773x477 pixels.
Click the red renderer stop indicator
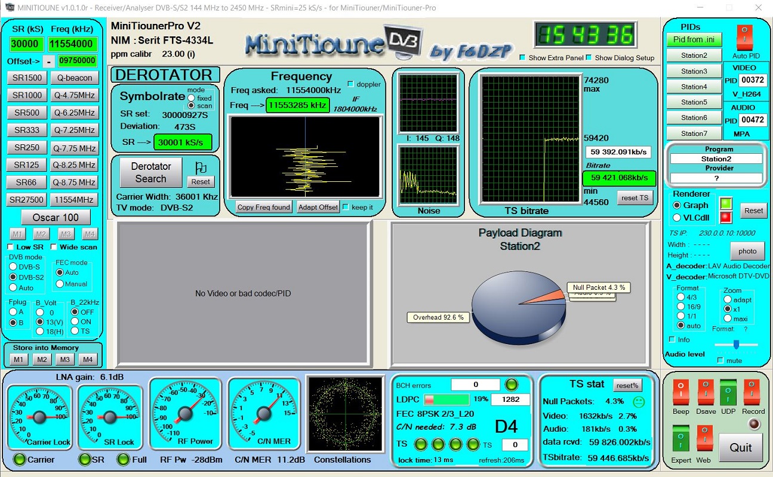[726, 217]
